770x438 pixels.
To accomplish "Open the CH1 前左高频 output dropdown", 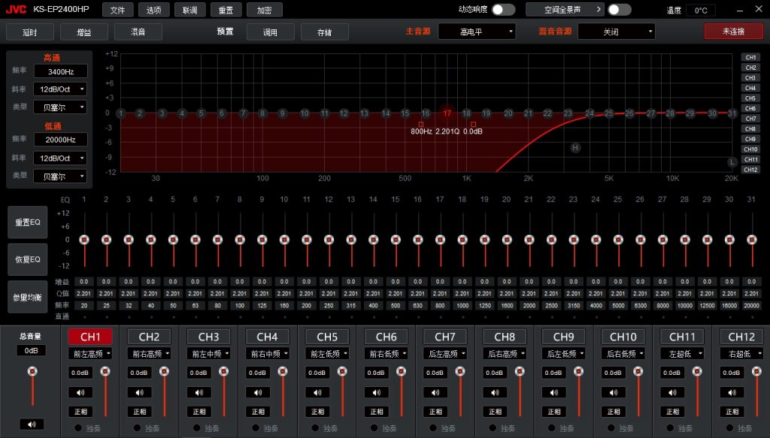I will point(90,354).
